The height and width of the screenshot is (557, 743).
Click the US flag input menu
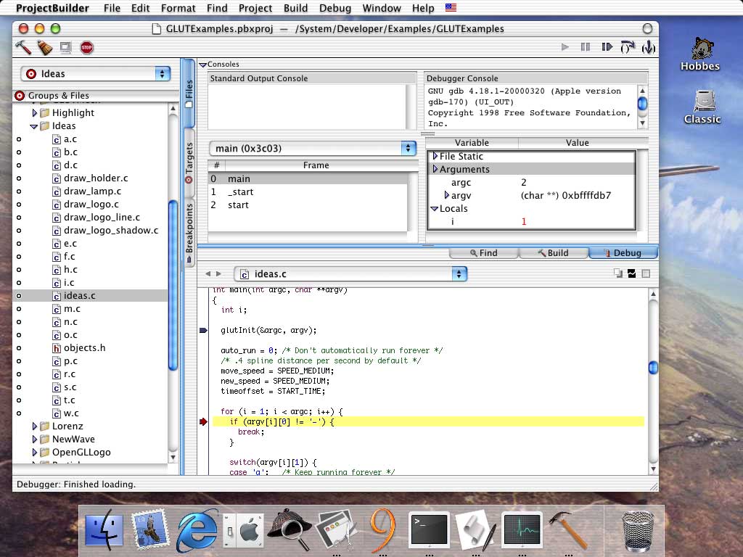(x=451, y=7)
